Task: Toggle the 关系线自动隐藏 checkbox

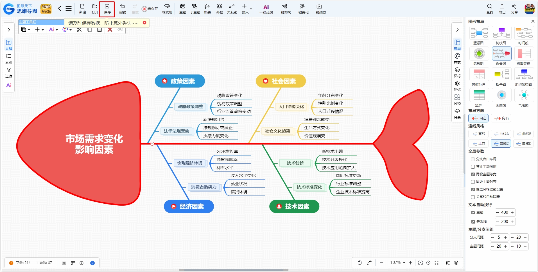Action: (x=473, y=197)
